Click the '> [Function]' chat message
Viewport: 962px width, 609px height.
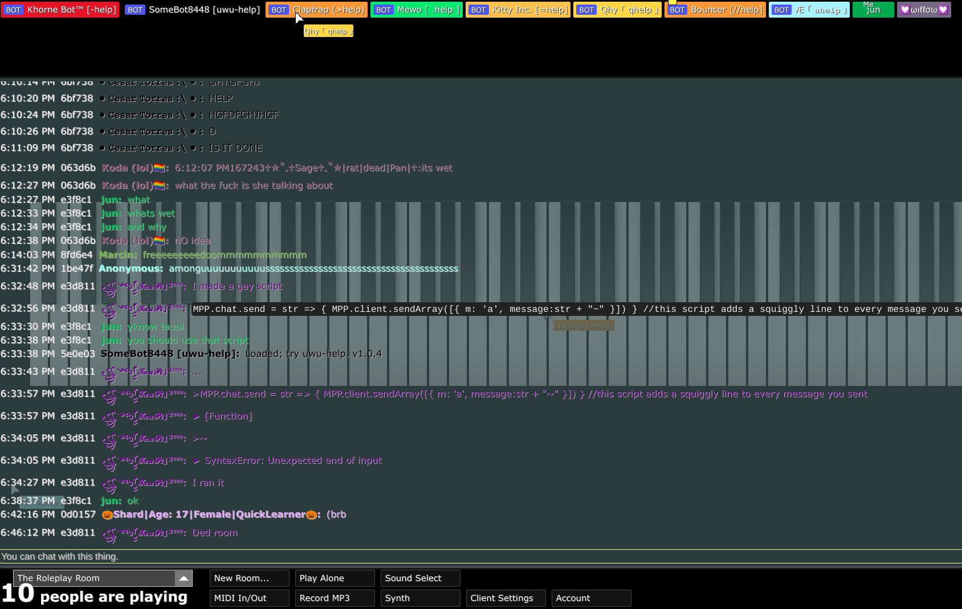point(222,417)
